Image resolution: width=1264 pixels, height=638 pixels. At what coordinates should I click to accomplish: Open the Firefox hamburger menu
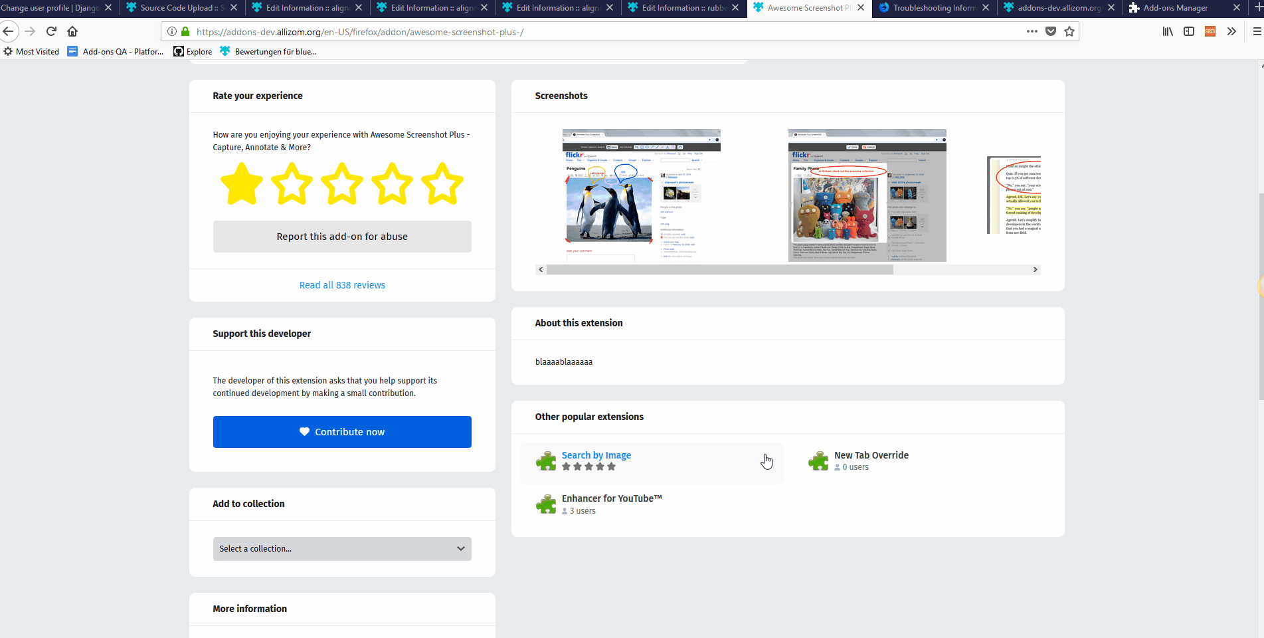point(1257,31)
